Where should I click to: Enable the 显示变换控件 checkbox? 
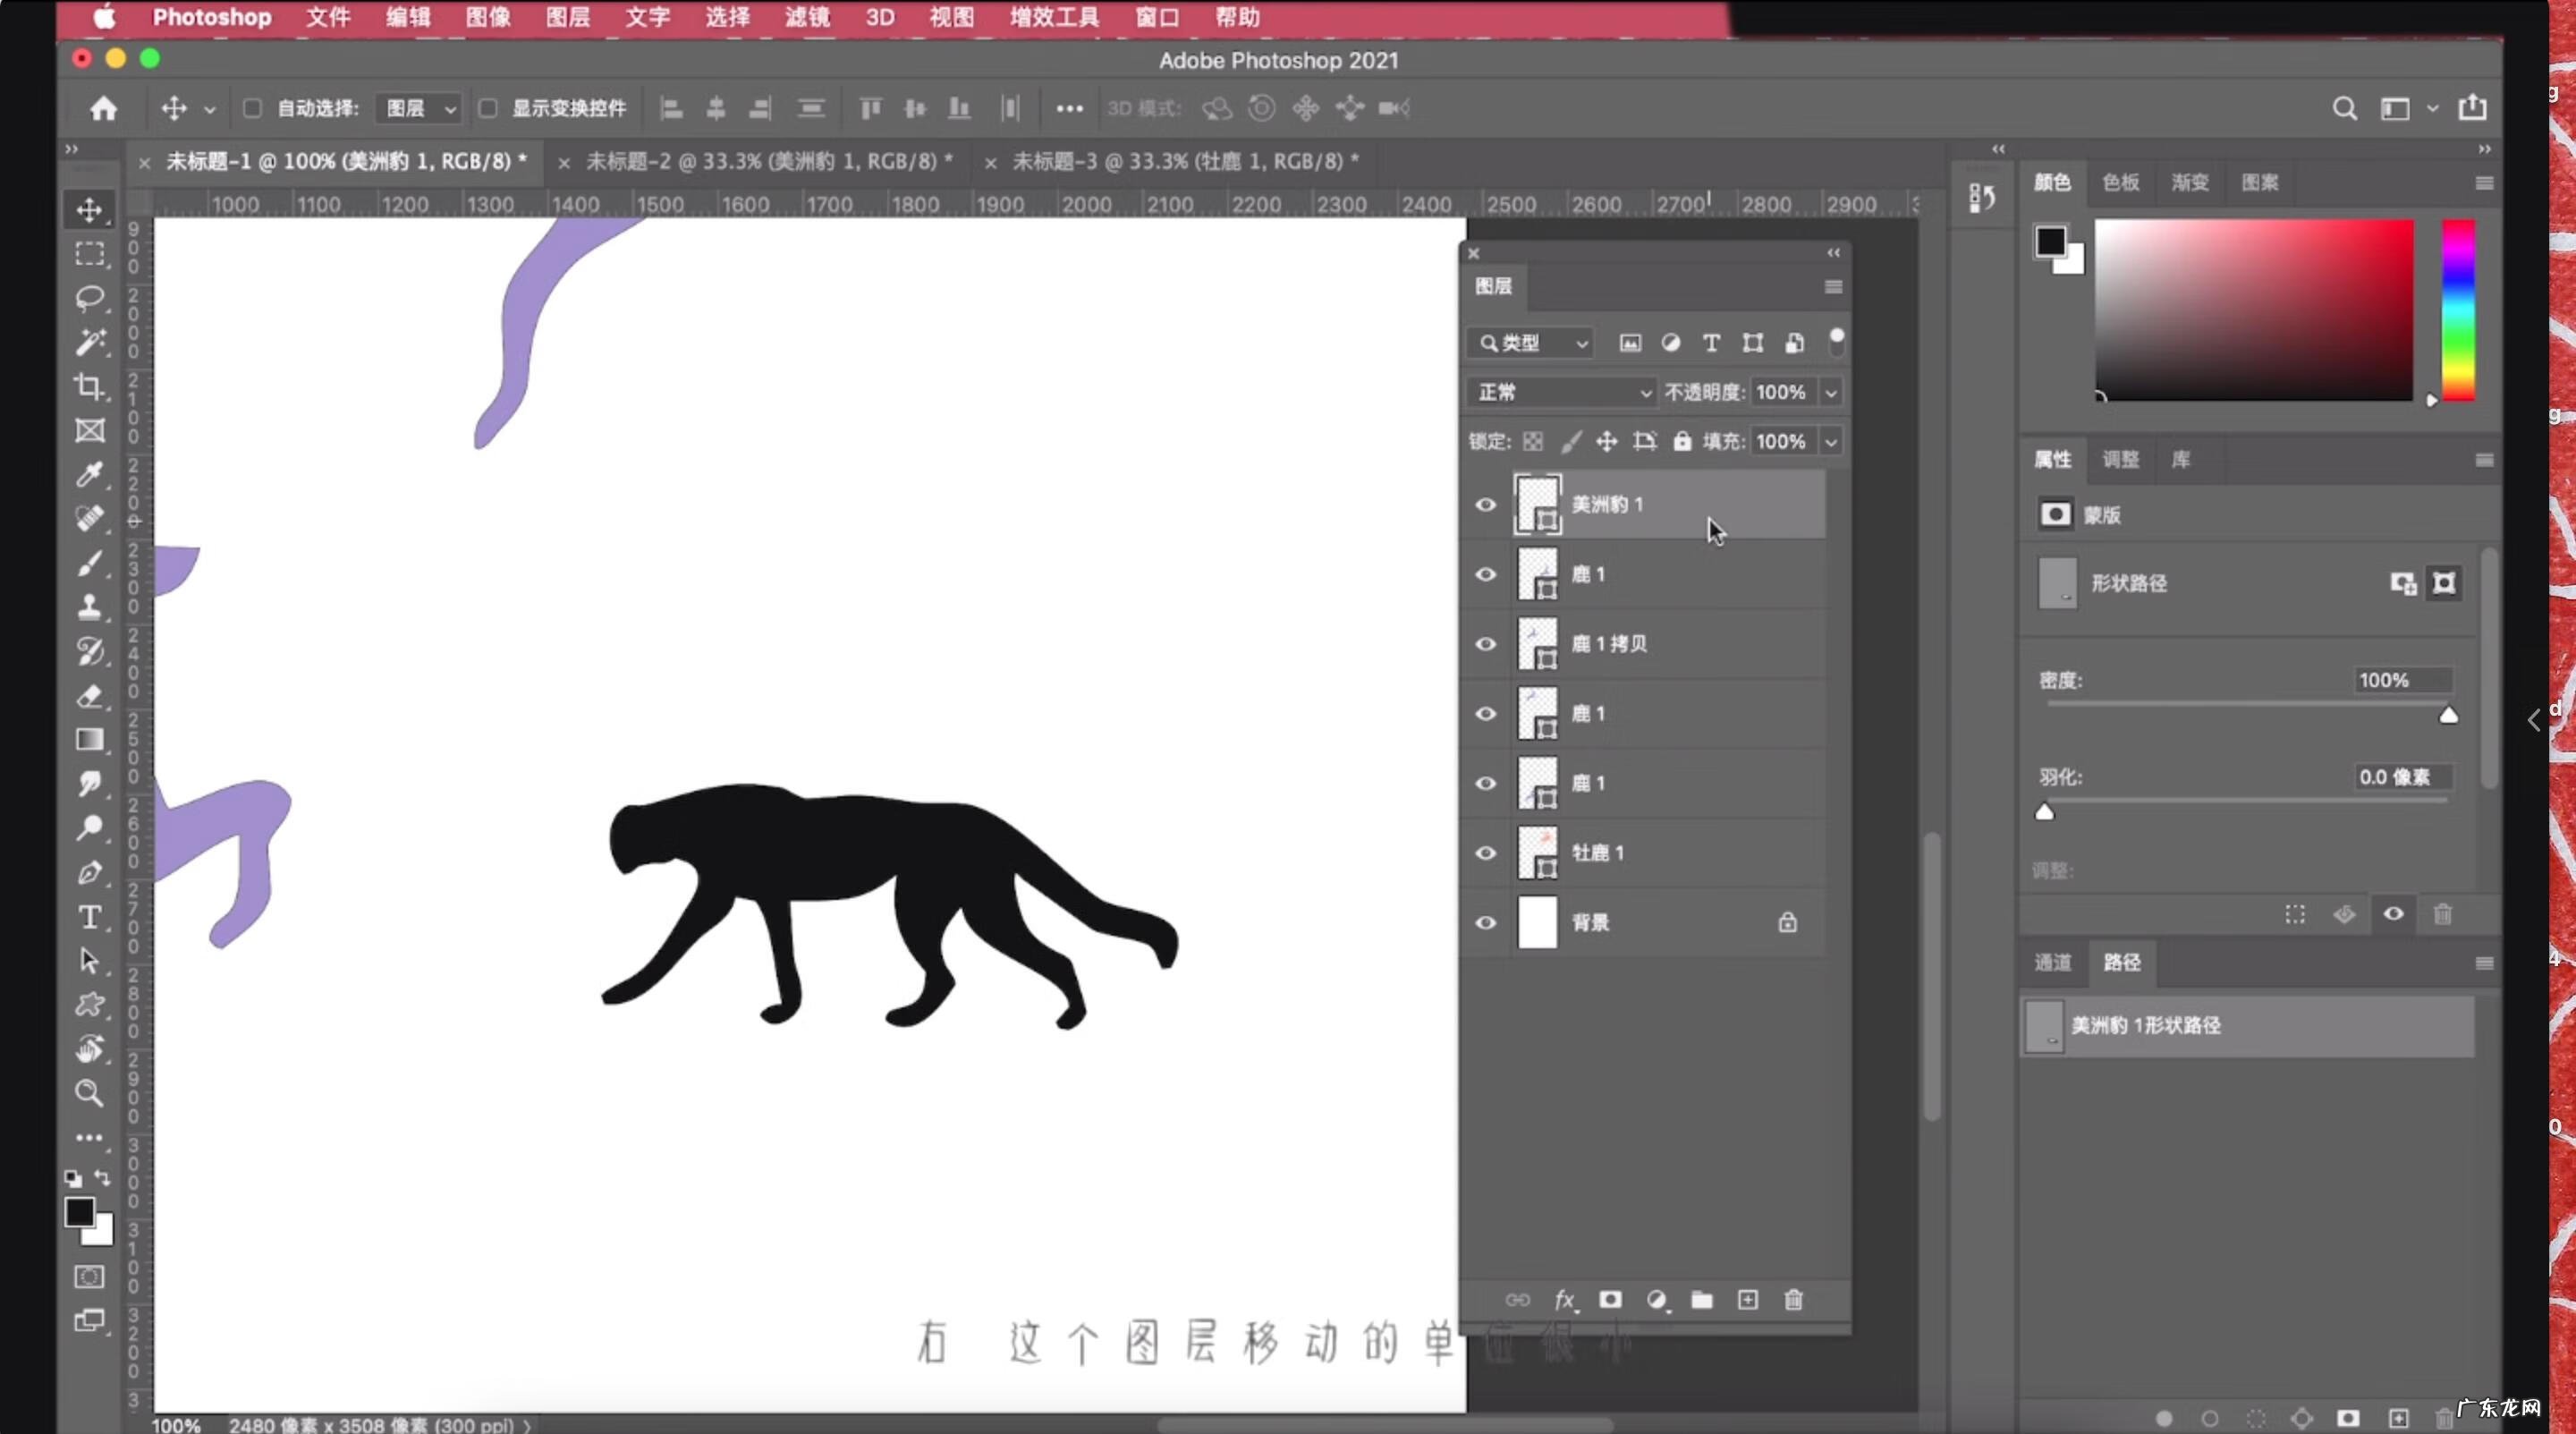pyautogui.click(x=489, y=109)
